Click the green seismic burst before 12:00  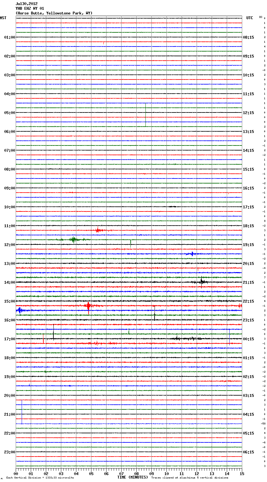74,240
